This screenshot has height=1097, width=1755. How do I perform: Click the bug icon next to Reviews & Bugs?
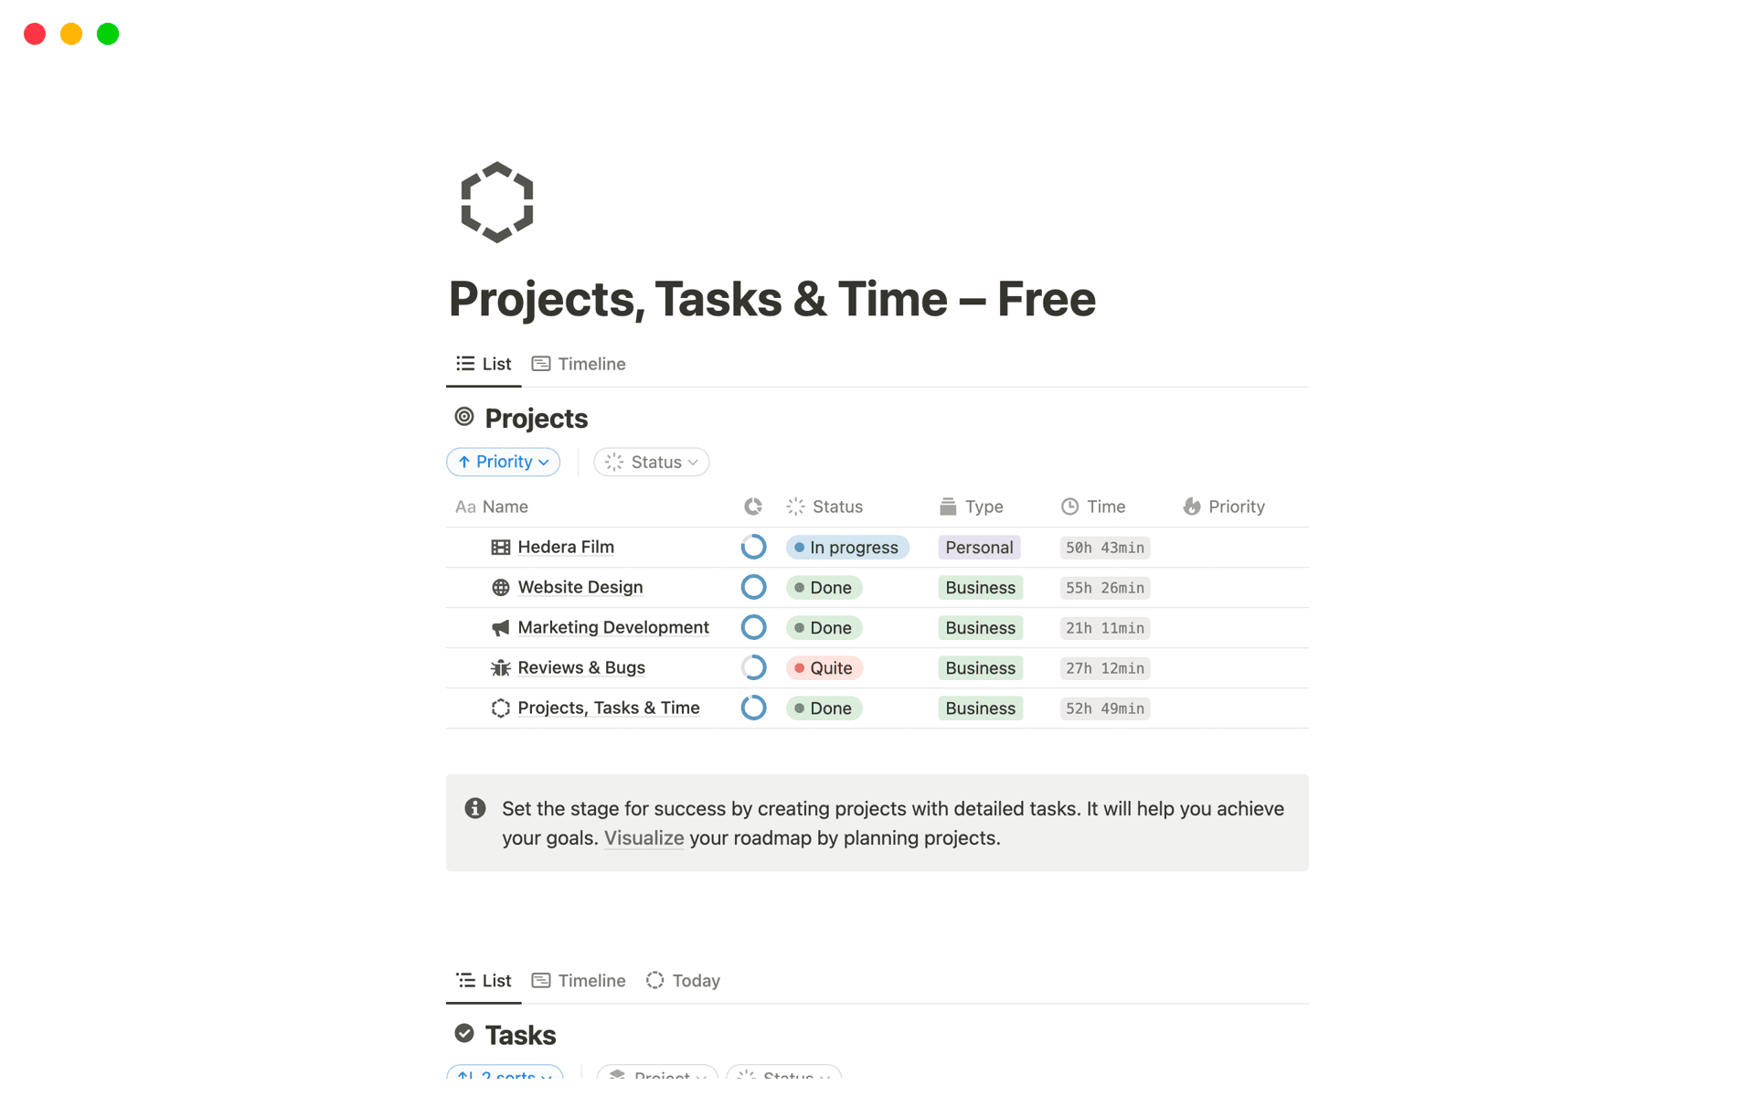[500, 668]
